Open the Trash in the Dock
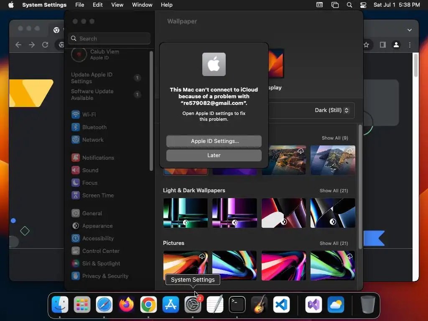The width and height of the screenshot is (428, 321). (368, 304)
